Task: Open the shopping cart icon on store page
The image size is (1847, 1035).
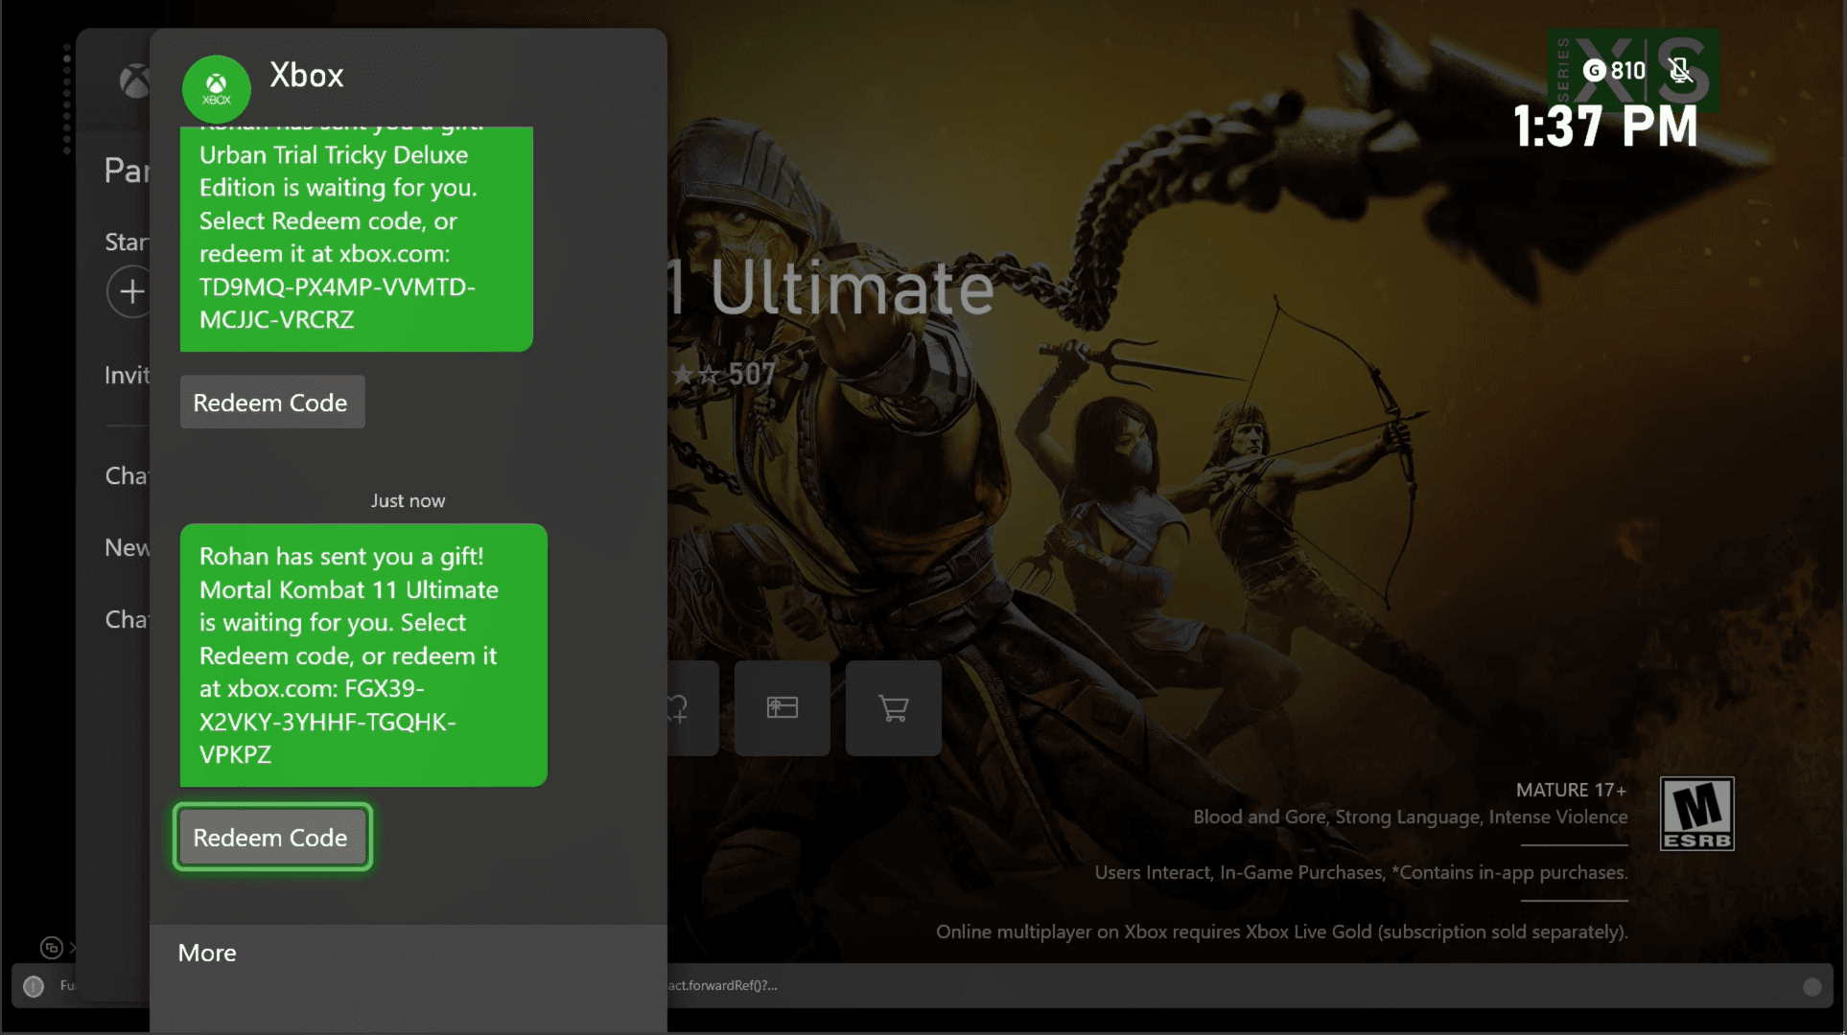Action: (894, 708)
